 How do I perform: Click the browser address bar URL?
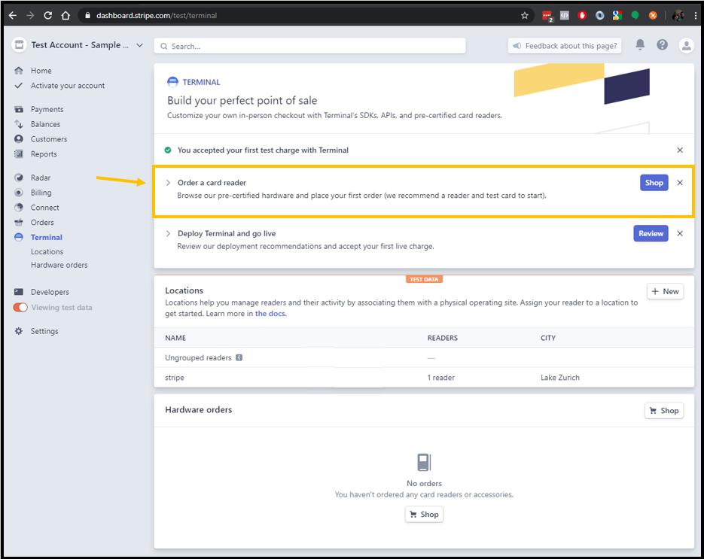click(157, 16)
